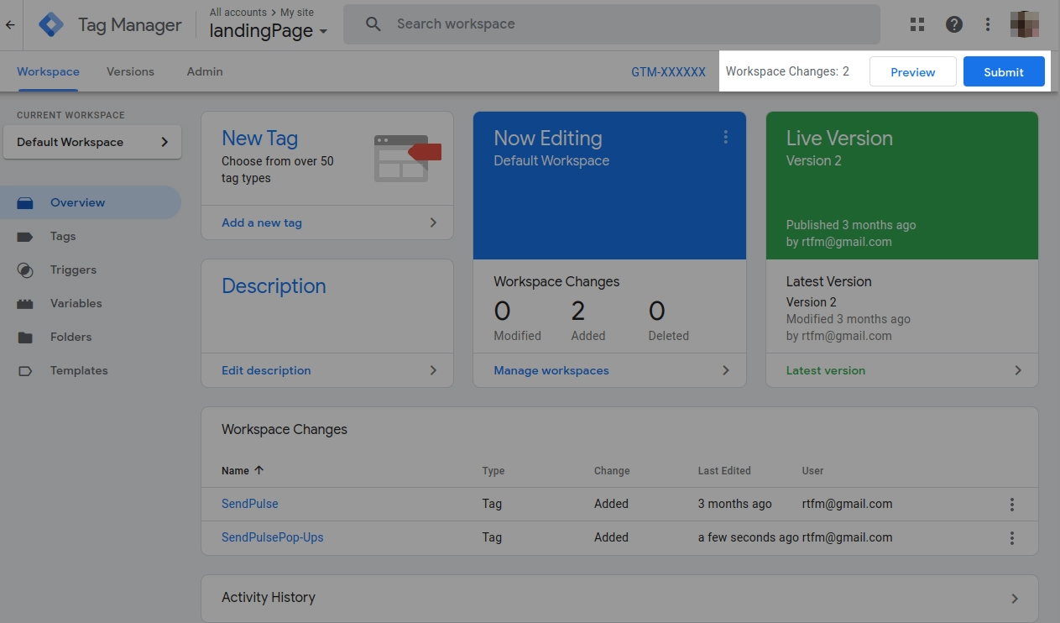Open the Default Workspace selector
Image resolution: width=1060 pixels, height=623 pixels.
(92, 142)
